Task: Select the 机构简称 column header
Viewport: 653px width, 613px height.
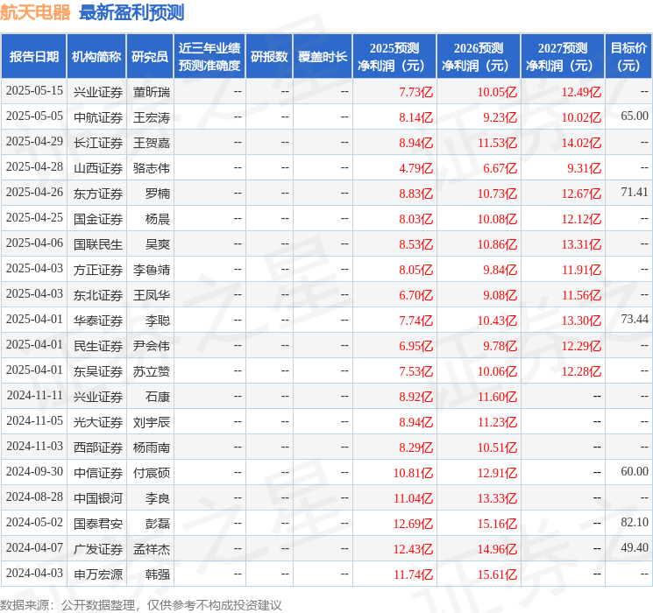Action: [x=96, y=57]
